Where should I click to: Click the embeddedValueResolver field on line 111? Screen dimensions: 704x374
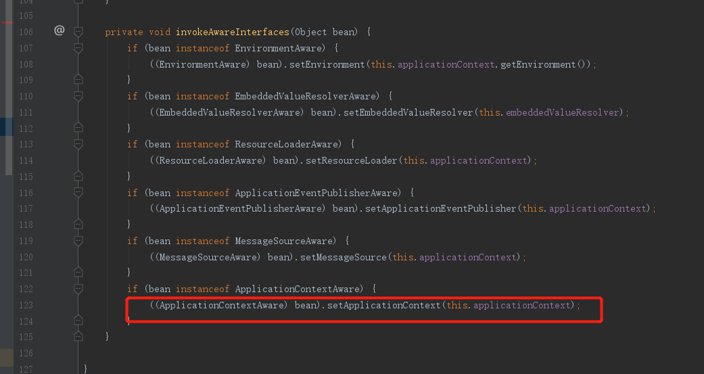tap(562, 112)
